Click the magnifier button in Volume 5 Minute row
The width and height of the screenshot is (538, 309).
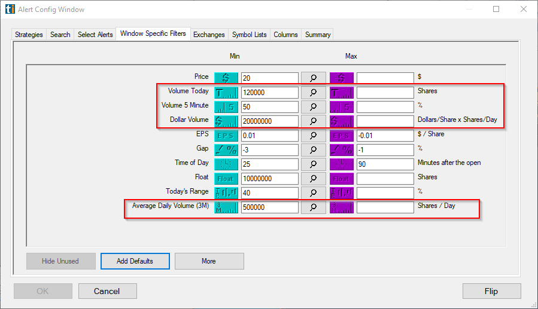[x=313, y=107]
